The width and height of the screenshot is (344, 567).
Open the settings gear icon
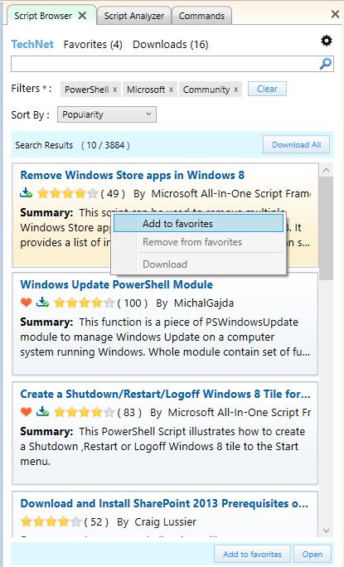coord(327,41)
